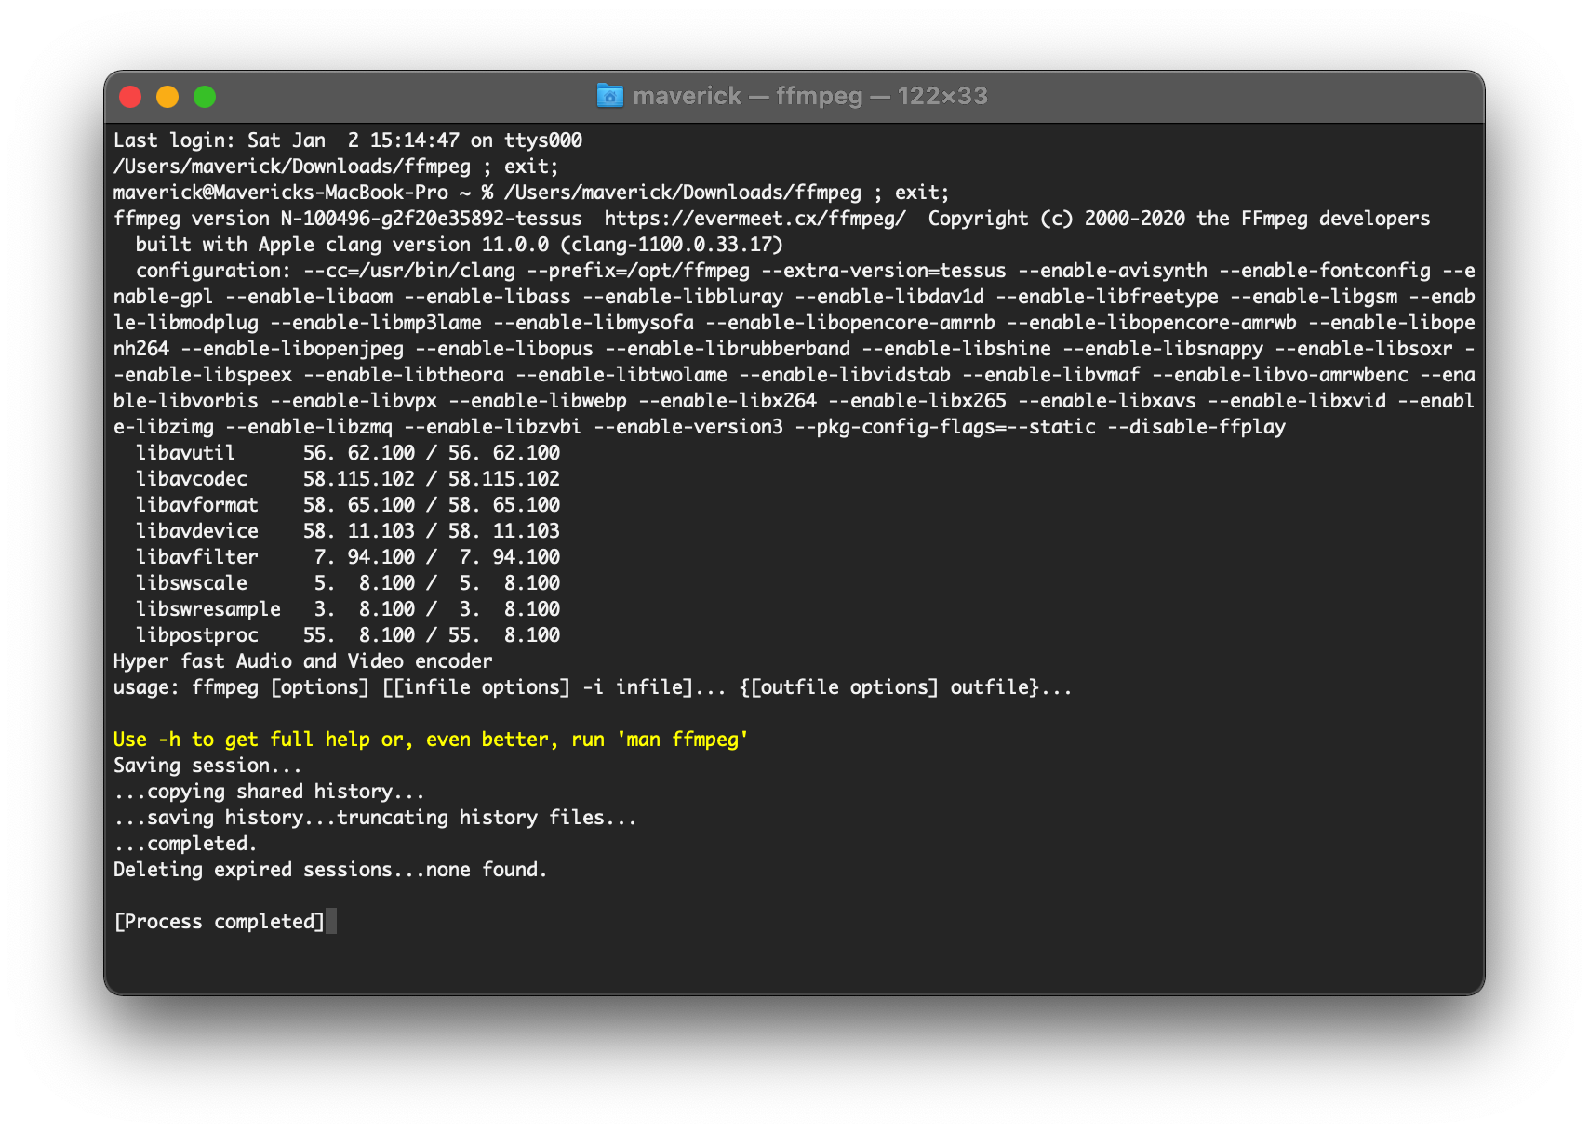Click the '[Process completed]' text
The width and height of the screenshot is (1589, 1133).
coord(219,922)
